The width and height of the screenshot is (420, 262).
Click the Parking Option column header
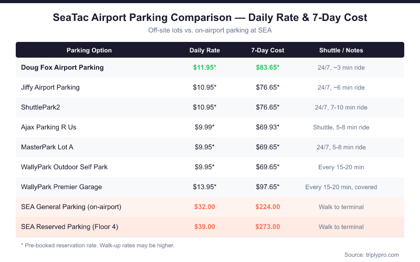point(89,50)
